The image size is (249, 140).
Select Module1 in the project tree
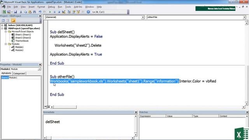[x=19, y=47]
